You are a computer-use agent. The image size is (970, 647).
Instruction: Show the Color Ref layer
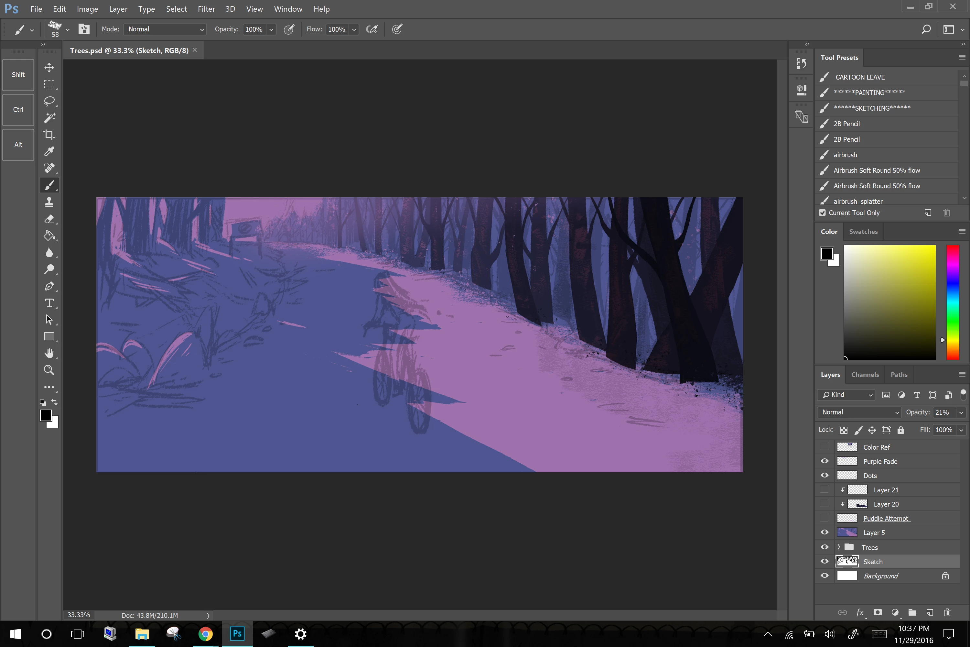tap(824, 447)
